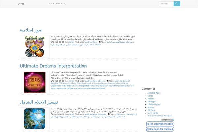Image resolution: width=198 pixels, height=132 pixels.
Task: Click the clock icon beside date 2016-04-09
Action: (x=52, y=81)
